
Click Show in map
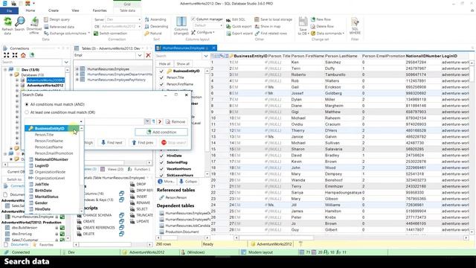[268, 27]
